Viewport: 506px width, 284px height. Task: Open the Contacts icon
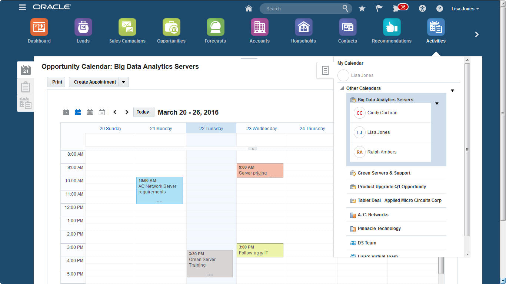348,27
